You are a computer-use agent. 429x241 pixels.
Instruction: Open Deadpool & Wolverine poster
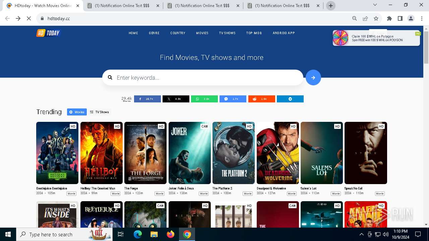tap(278, 153)
